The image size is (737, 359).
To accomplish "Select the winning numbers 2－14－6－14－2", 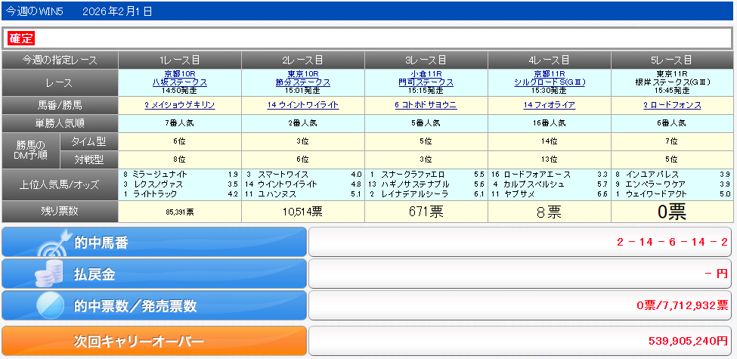I will click(x=672, y=243).
